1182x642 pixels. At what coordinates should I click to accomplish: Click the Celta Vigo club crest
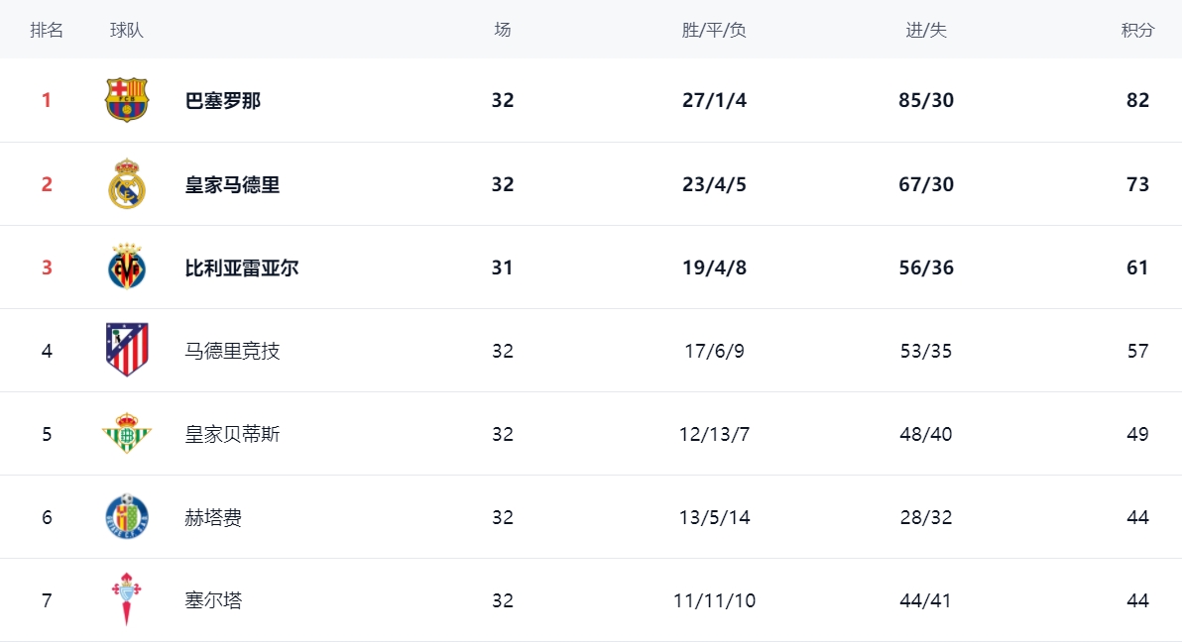pos(127,599)
